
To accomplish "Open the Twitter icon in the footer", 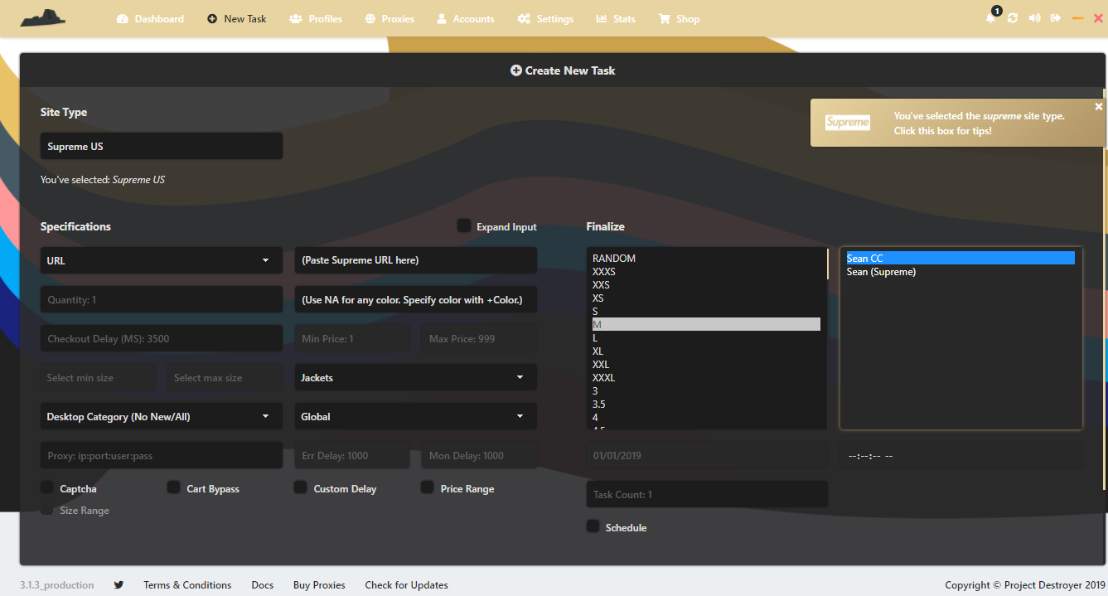I will [119, 584].
